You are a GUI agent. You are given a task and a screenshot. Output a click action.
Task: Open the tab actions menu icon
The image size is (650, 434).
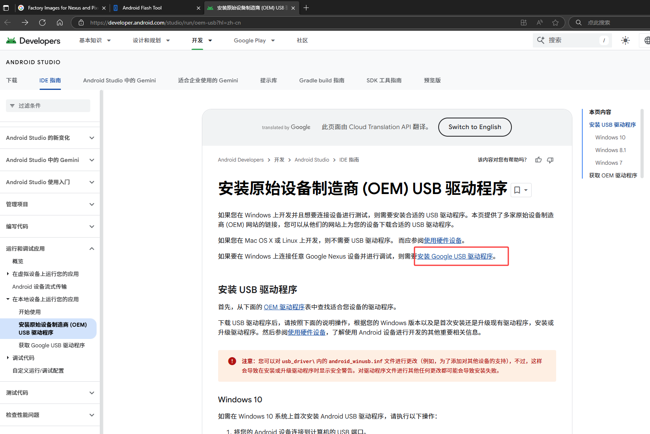tap(6, 8)
